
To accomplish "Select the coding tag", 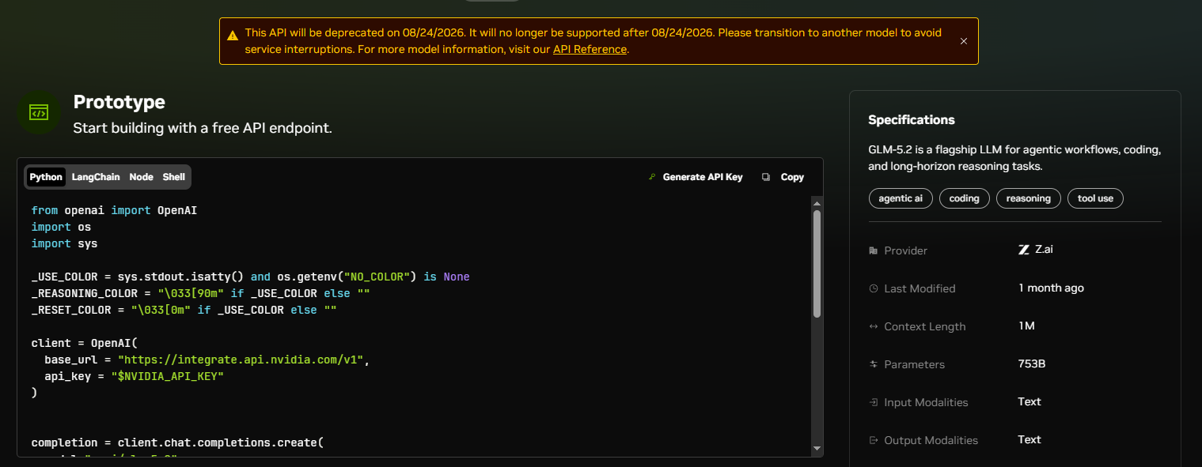I will [965, 198].
